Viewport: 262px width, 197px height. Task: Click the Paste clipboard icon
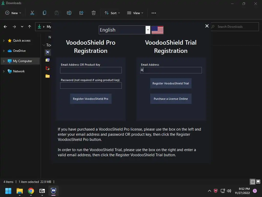[x=57, y=13]
